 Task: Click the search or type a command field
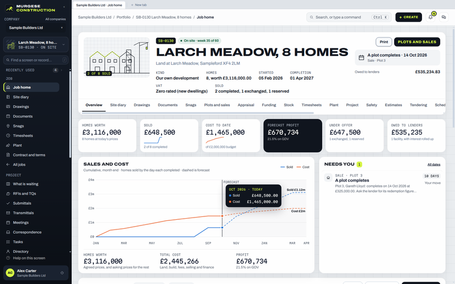coord(349,17)
